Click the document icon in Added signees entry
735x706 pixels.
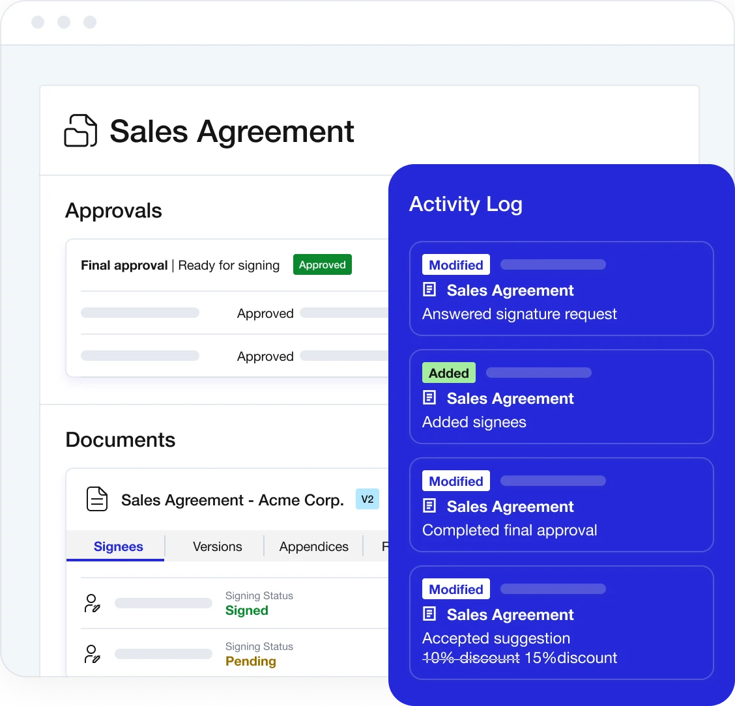click(429, 397)
